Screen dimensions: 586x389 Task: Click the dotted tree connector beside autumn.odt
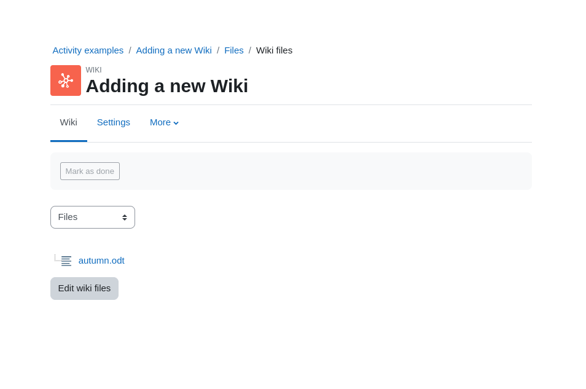click(57, 257)
